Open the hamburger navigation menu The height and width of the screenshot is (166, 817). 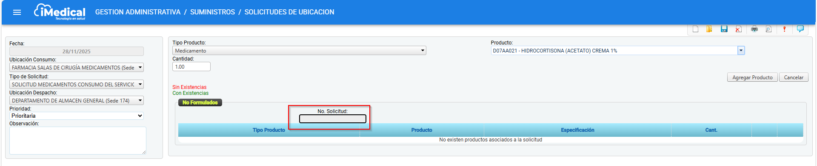[x=17, y=12]
